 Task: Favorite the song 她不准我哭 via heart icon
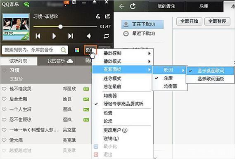pyautogui.click(x=4, y=89)
